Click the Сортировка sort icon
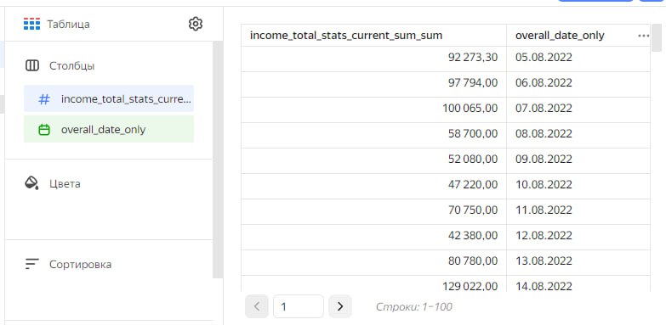Viewport: 666px width, 325px height. click(x=31, y=264)
